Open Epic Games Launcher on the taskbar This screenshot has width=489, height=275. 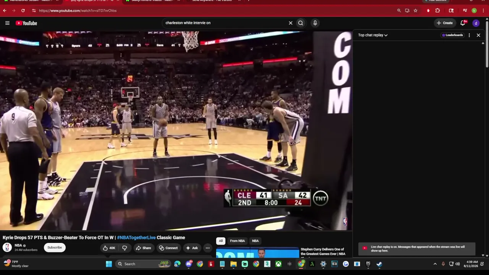pos(368,264)
